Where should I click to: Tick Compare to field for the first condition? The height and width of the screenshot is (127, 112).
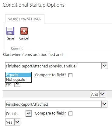(x=70, y=75)
